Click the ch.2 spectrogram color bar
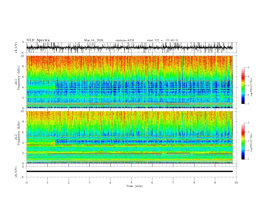266x205 pixels. [x=243, y=141]
